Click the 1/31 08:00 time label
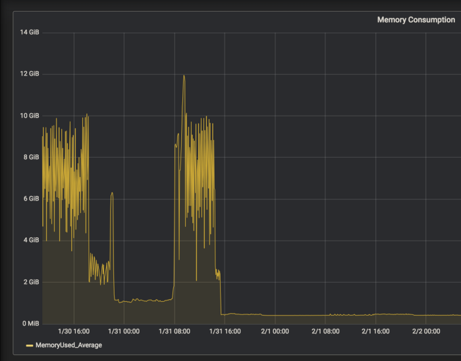Viewport: 461px width, 361px height. tap(175, 331)
